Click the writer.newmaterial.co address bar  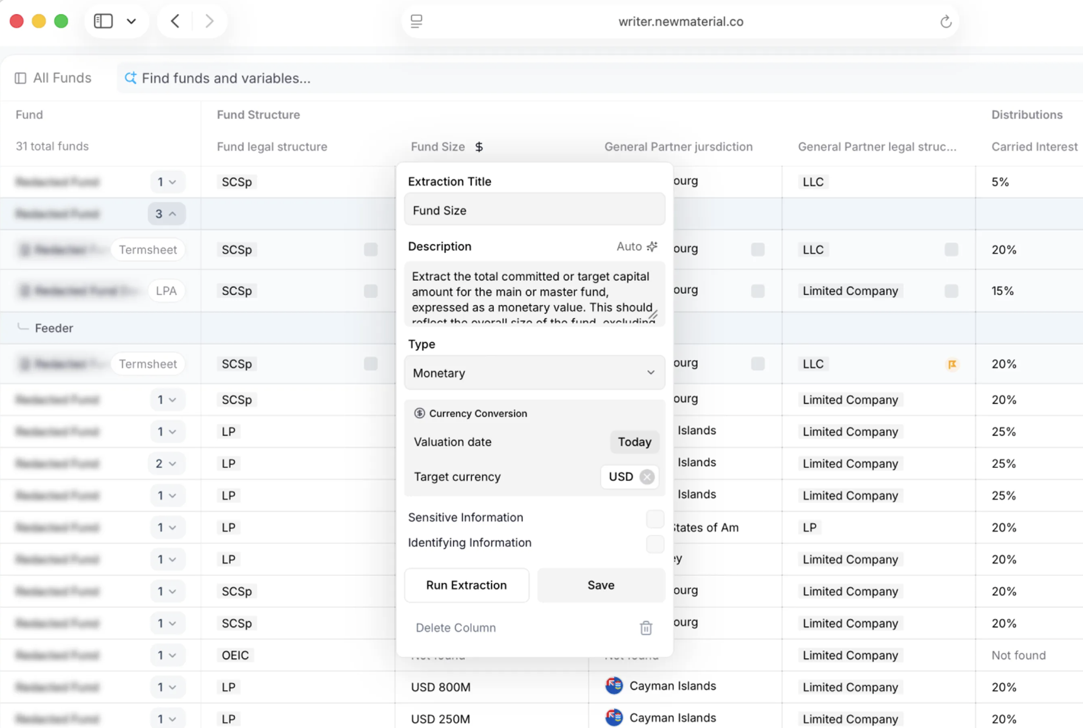coord(681,22)
